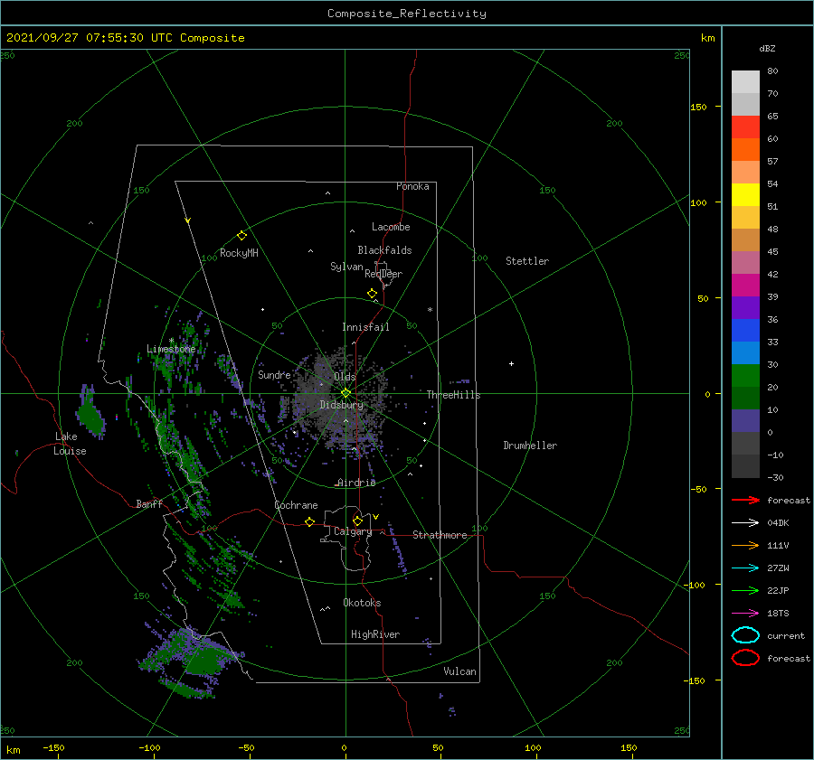
Task: Click the green 30 dBZ color swatch
Action: click(745, 375)
